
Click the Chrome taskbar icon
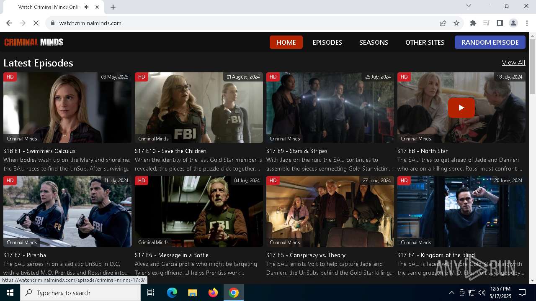click(x=234, y=293)
